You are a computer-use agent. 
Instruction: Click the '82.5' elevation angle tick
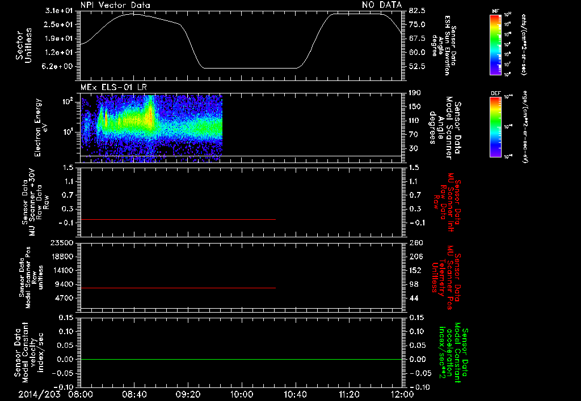[417, 11]
